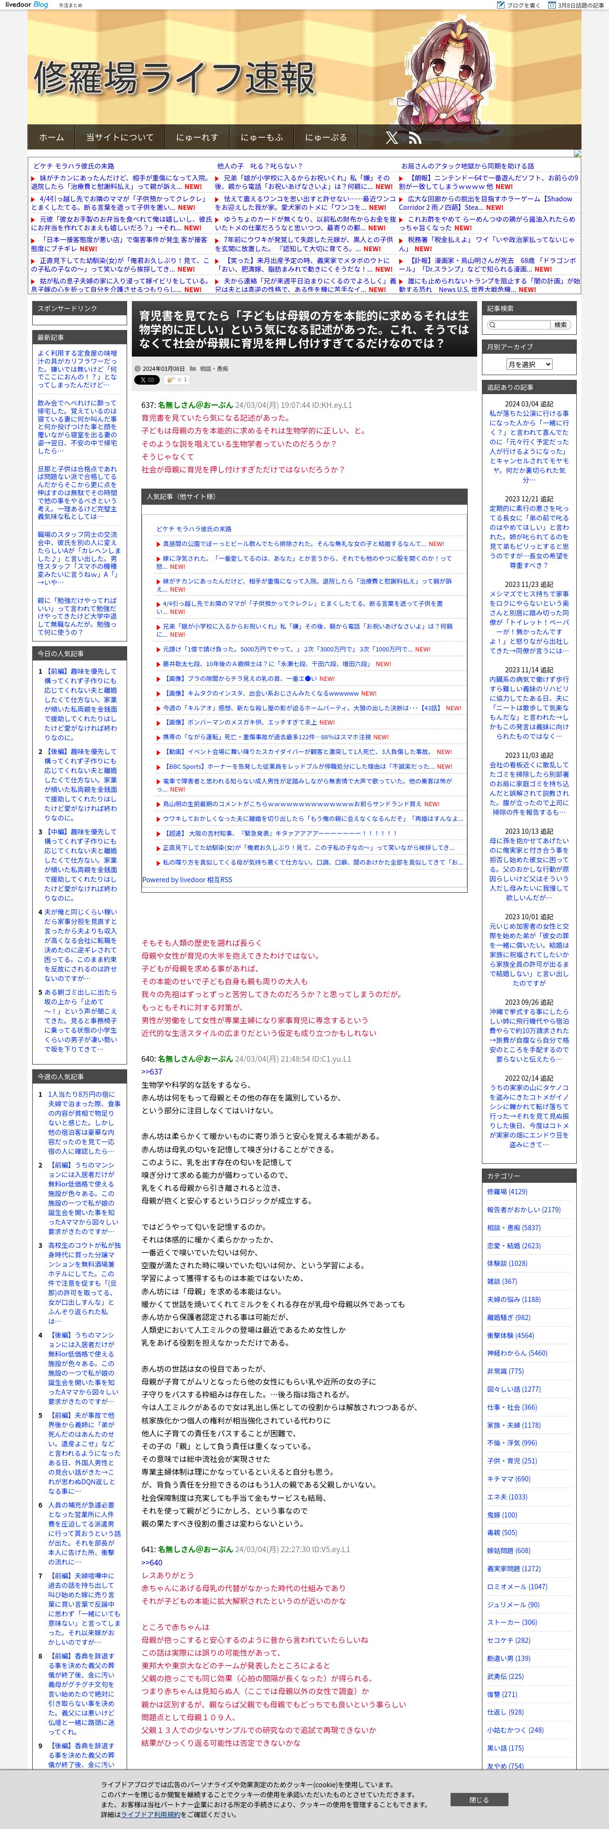609x1829 pixels.
Task: Open 当サイトについて in the navigation bar
Action: [x=120, y=138]
